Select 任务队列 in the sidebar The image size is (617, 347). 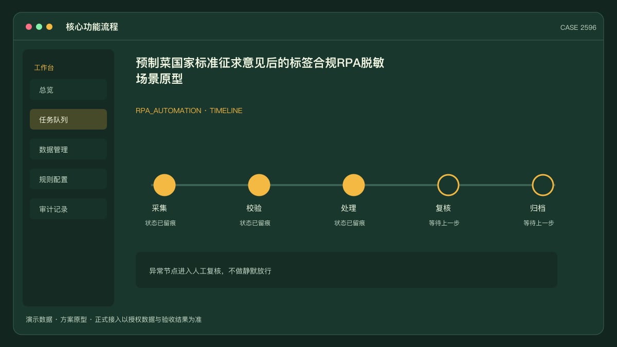coord(68,119)
